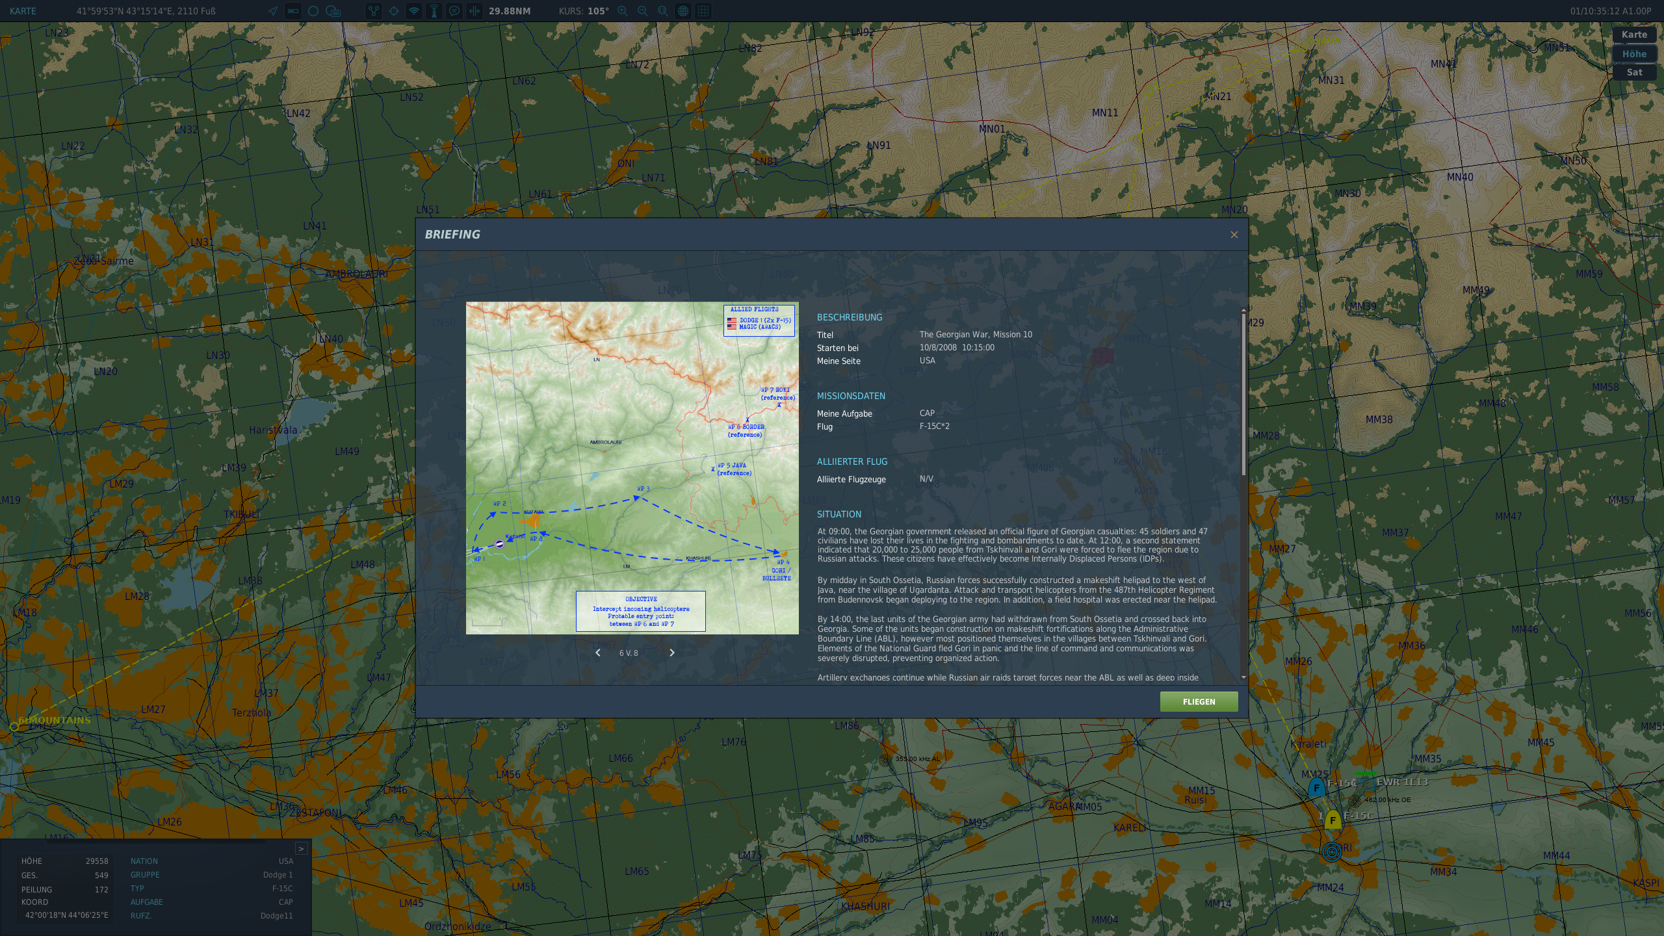Toggle the route nodes icon

pyautogui.click(x=374, y=11)
